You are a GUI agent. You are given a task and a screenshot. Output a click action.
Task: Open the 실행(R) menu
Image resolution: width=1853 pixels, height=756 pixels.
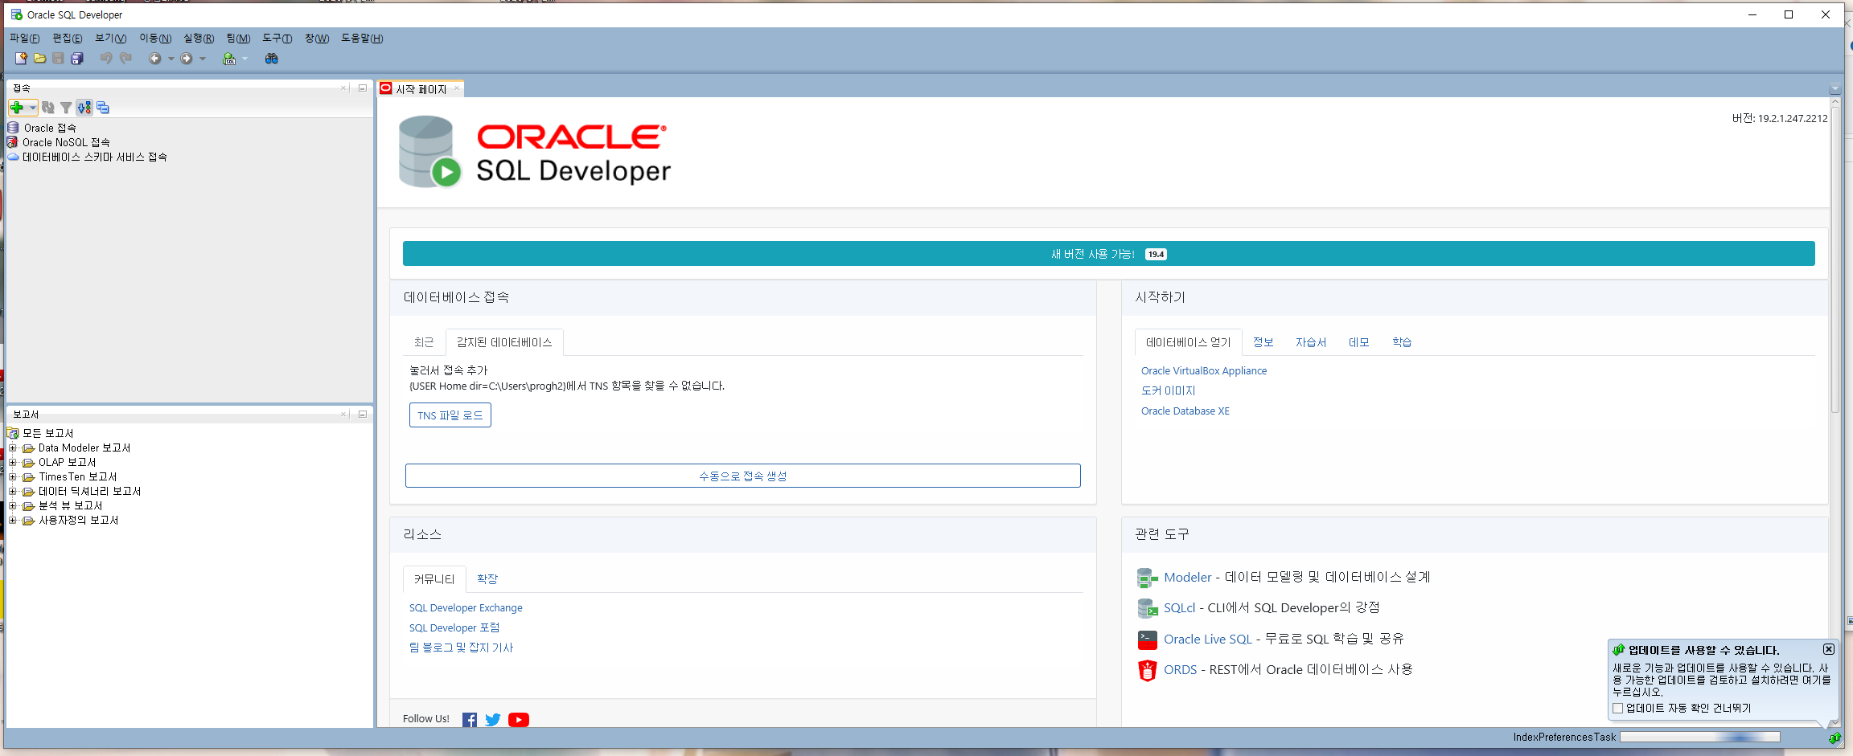tap(199, 39)
